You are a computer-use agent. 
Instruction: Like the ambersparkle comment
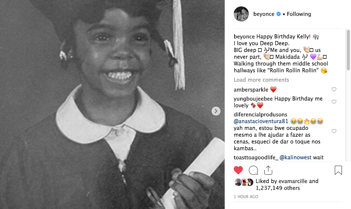[x=334, y=89]
